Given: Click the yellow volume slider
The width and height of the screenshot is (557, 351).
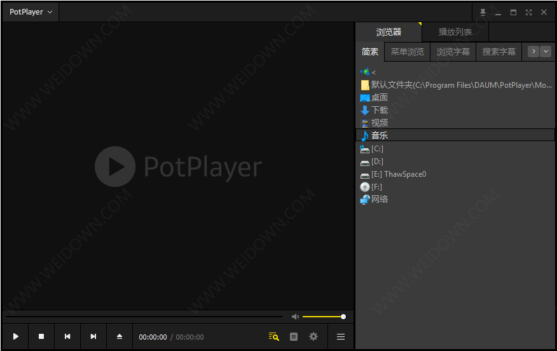Looking at the screenshot, I should tap(322, 317).
